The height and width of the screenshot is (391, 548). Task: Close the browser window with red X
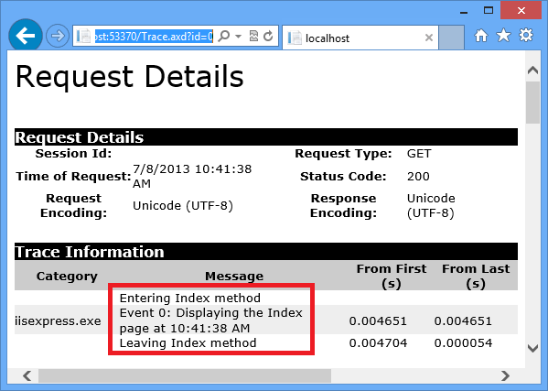click(521, 10)
